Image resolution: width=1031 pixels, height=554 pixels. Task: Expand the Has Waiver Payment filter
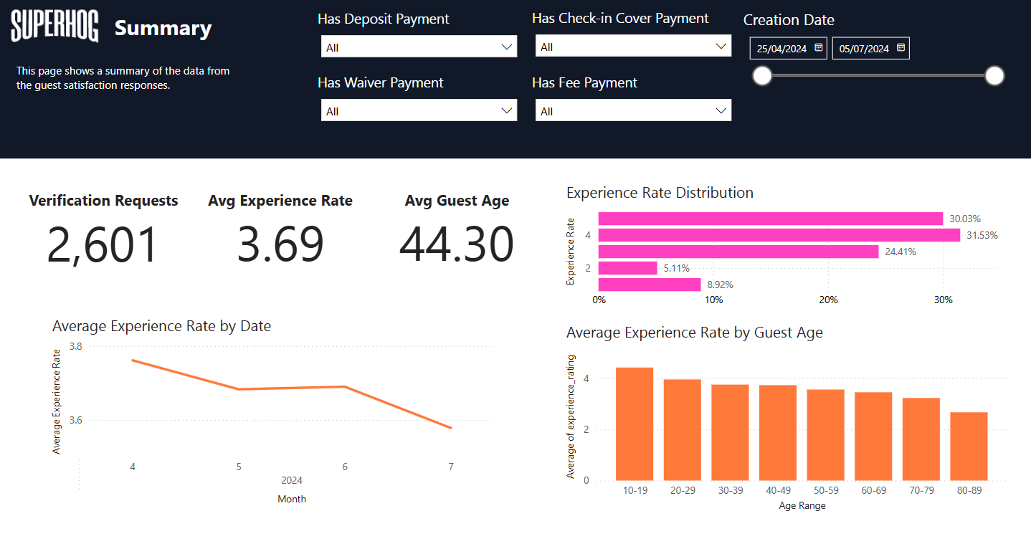(419, 111)
